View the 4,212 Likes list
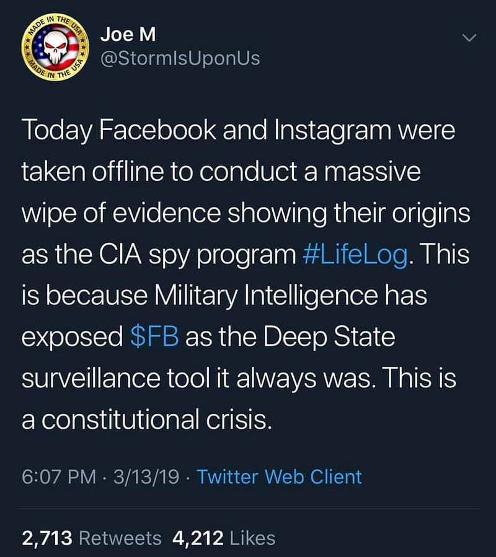Viewport: 496px width, 557px height. click(224, 538)
